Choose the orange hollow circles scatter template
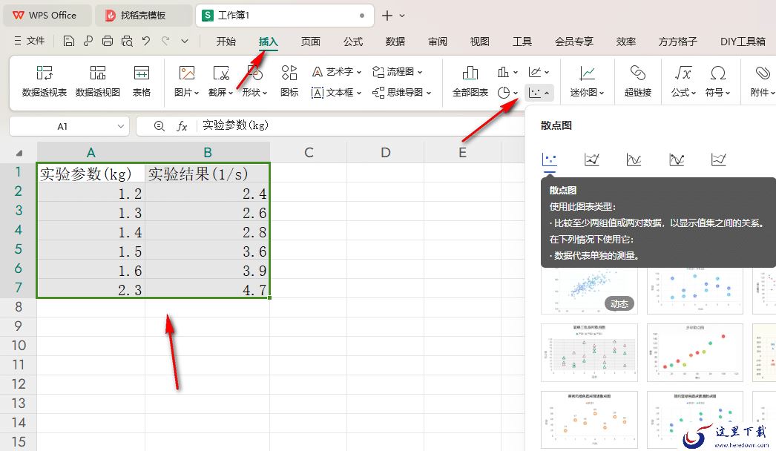 click(x=590, y=420)
